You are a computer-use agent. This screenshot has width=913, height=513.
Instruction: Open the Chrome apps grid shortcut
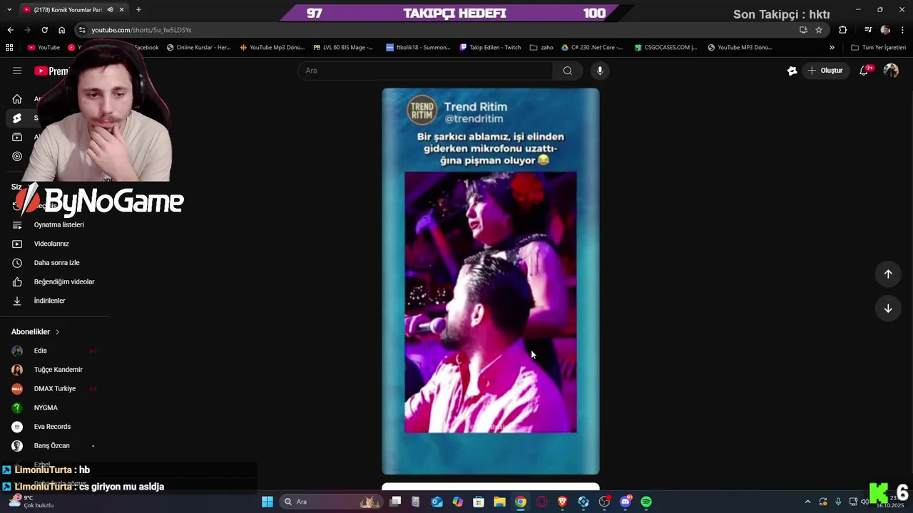click(x=9, y=48)
